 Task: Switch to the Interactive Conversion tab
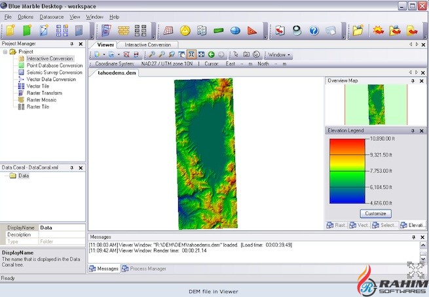tap(147, 44)
